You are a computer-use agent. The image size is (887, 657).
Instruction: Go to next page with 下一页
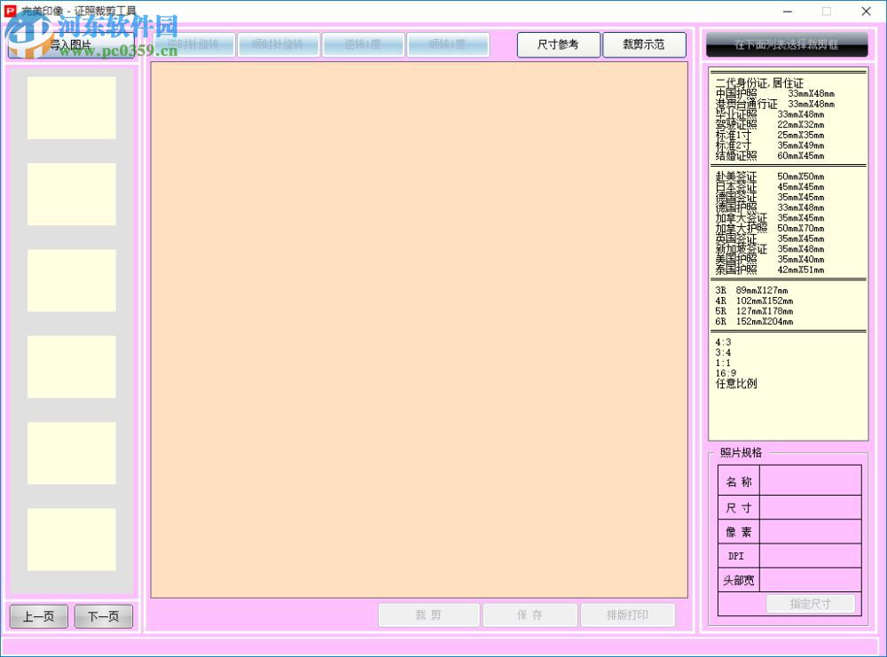point(103,614)
